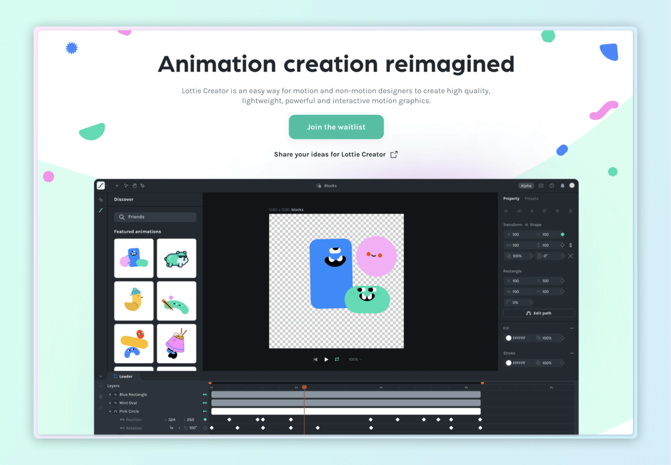Screen dimensions: 671x465
Task: Click the Mint Oval layer shape icon
Action: coord(116,403)
